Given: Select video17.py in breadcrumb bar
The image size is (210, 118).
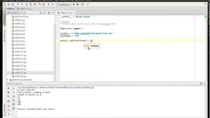Looking at the screenshot, I should (24, 9).
